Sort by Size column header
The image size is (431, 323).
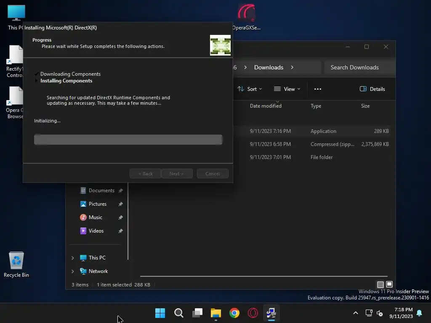click(x=365, y=106)
